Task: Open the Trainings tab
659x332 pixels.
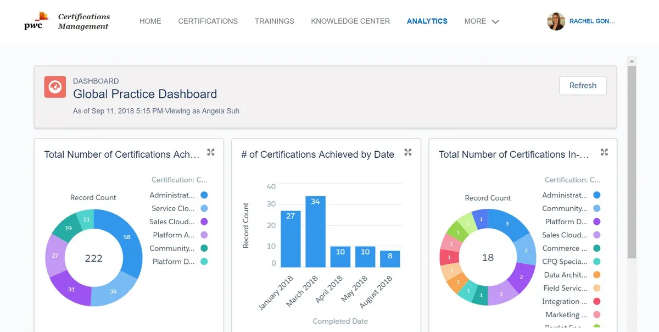Action: click(275, 21)
